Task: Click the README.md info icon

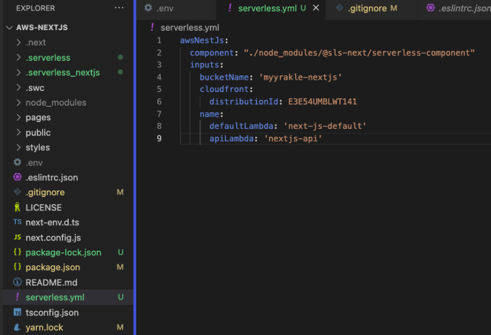Action: click(x=18, y=282)
